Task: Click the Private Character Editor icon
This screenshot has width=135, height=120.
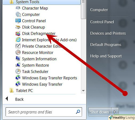Action: tap(18, 46)
